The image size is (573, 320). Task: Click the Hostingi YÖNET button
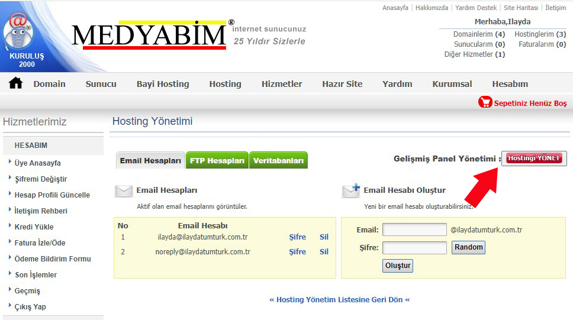pos(534,158)
